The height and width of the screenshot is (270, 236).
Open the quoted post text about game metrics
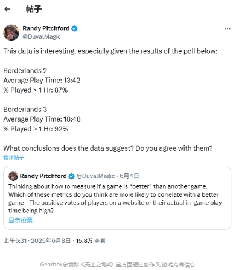click(115, 199)
